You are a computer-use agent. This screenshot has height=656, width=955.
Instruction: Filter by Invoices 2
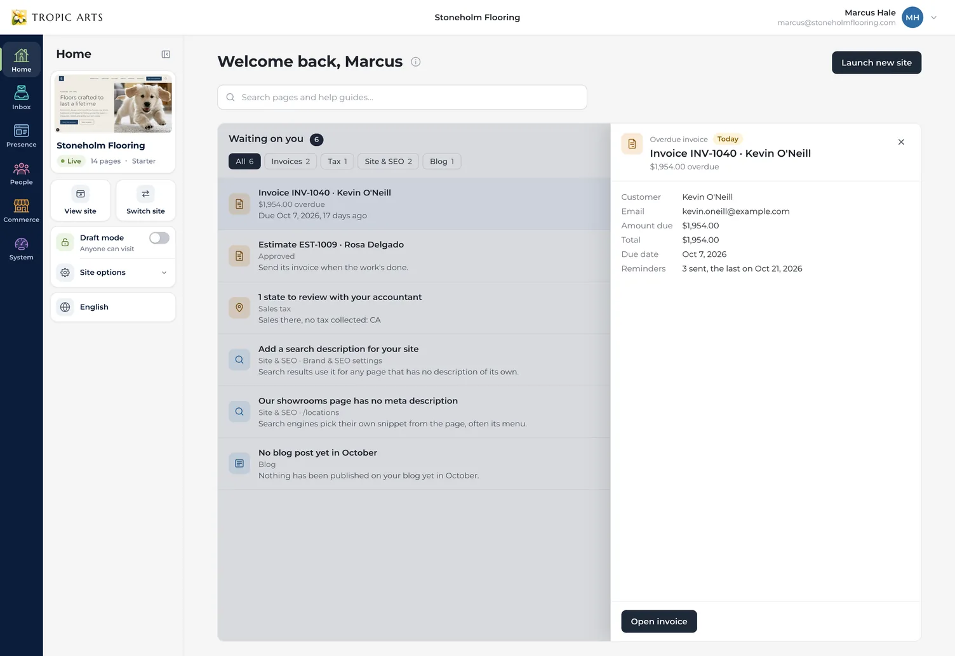[x=291, y=161]
